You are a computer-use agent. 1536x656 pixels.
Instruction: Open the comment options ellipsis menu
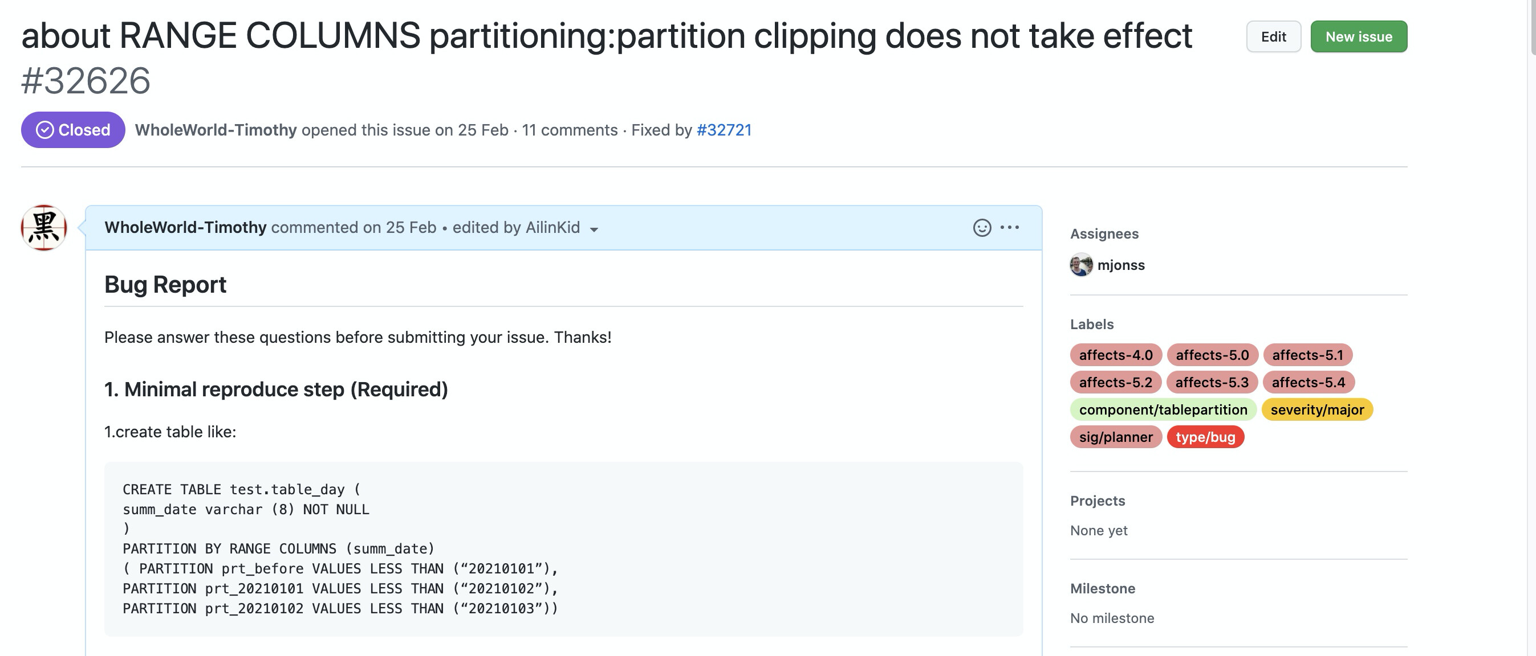[1010, 227]
